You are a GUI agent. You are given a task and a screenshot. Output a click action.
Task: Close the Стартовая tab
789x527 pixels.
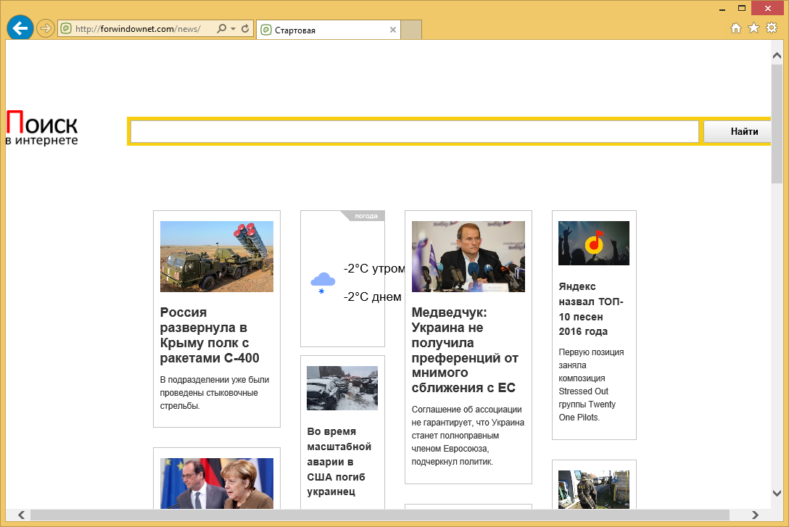(x=392, y=30)
